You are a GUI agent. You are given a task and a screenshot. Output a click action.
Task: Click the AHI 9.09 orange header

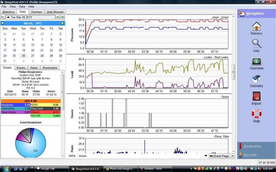(31, 101)
